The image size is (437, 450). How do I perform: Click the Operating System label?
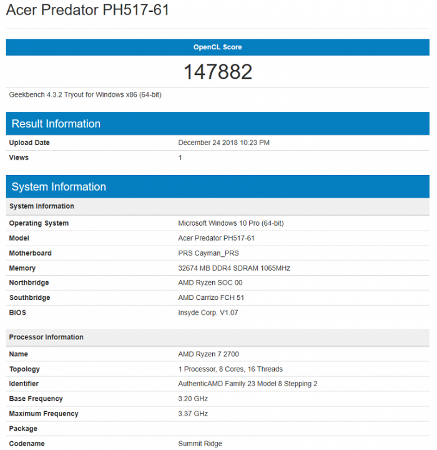pos(39,223)
